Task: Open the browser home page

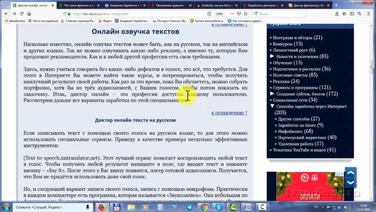Action: pyautogui.click(x=29, y=14)
